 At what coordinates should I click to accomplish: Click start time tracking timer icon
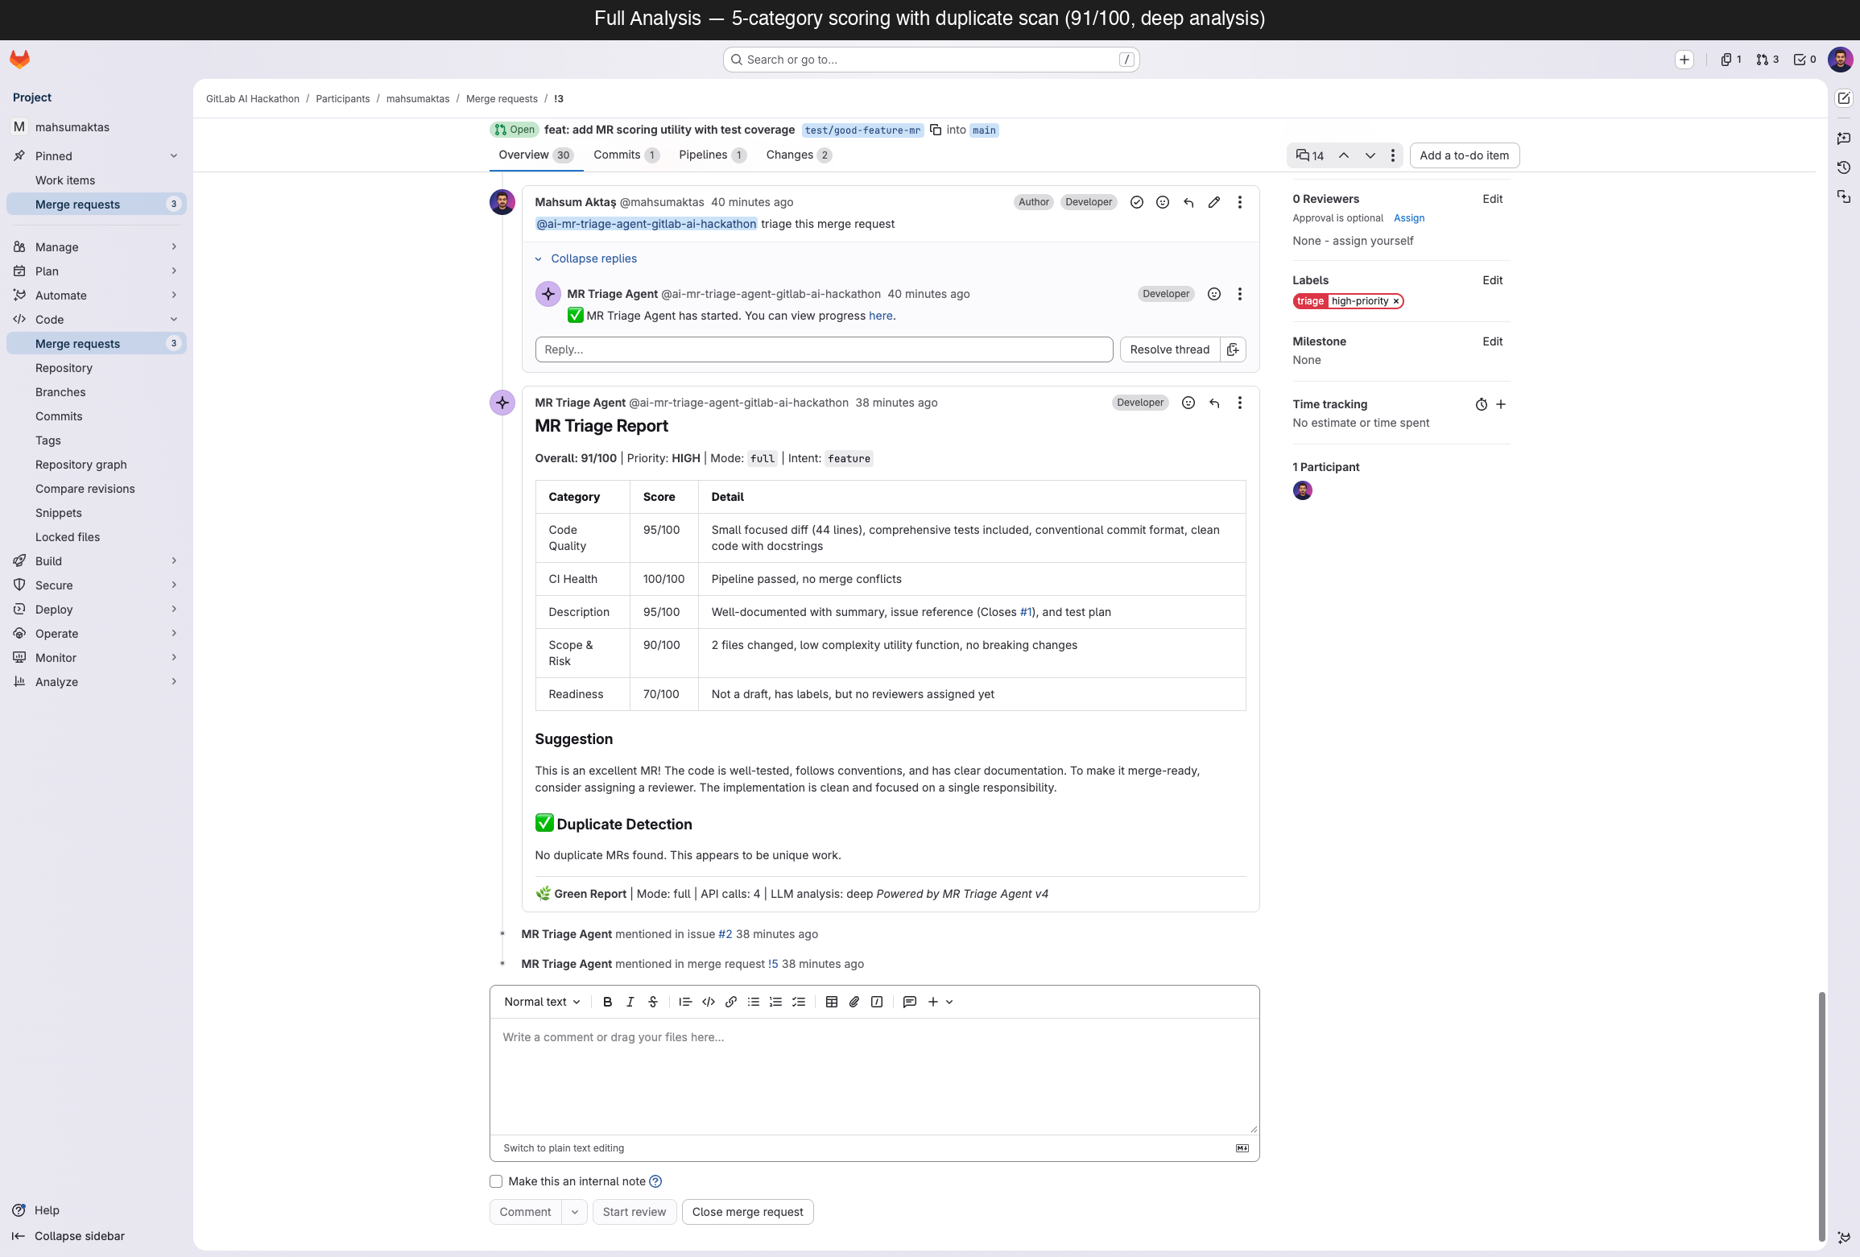coord(1481,404)
